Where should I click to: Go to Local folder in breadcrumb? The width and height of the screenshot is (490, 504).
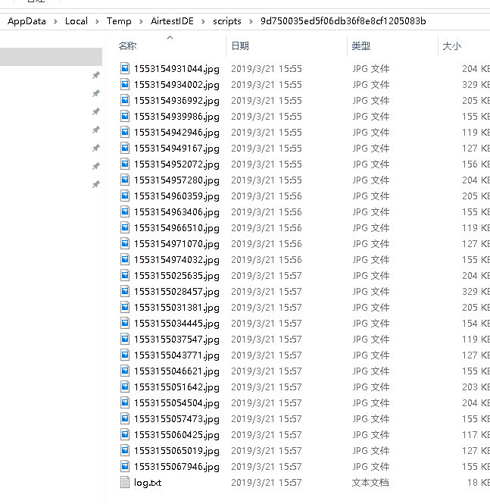tap(76, 21)
